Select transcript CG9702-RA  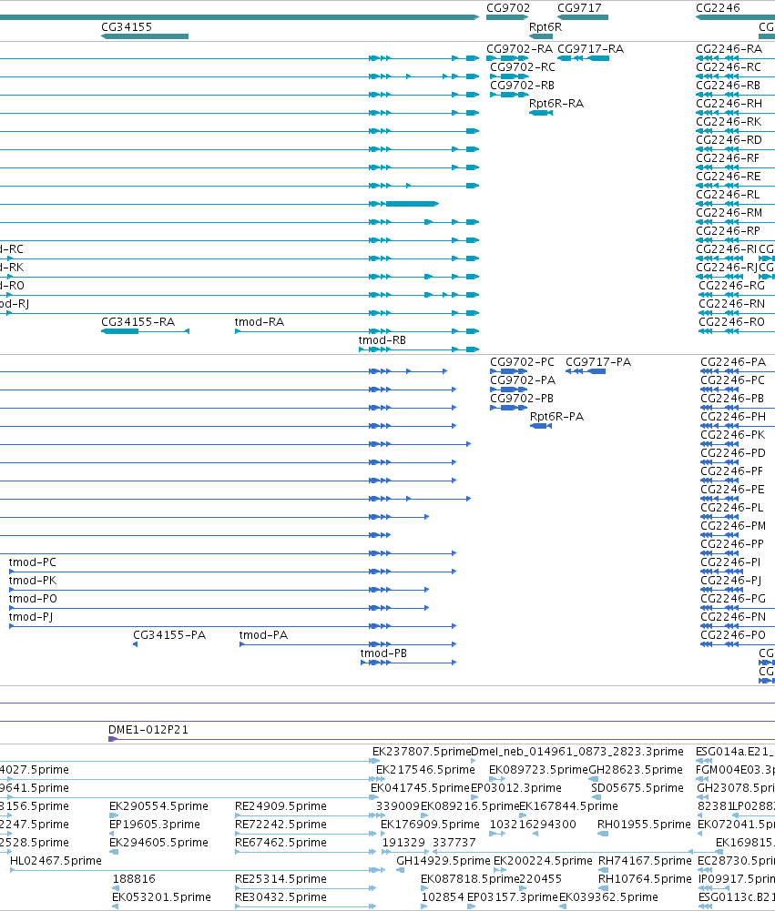click(x=519, y=49)
